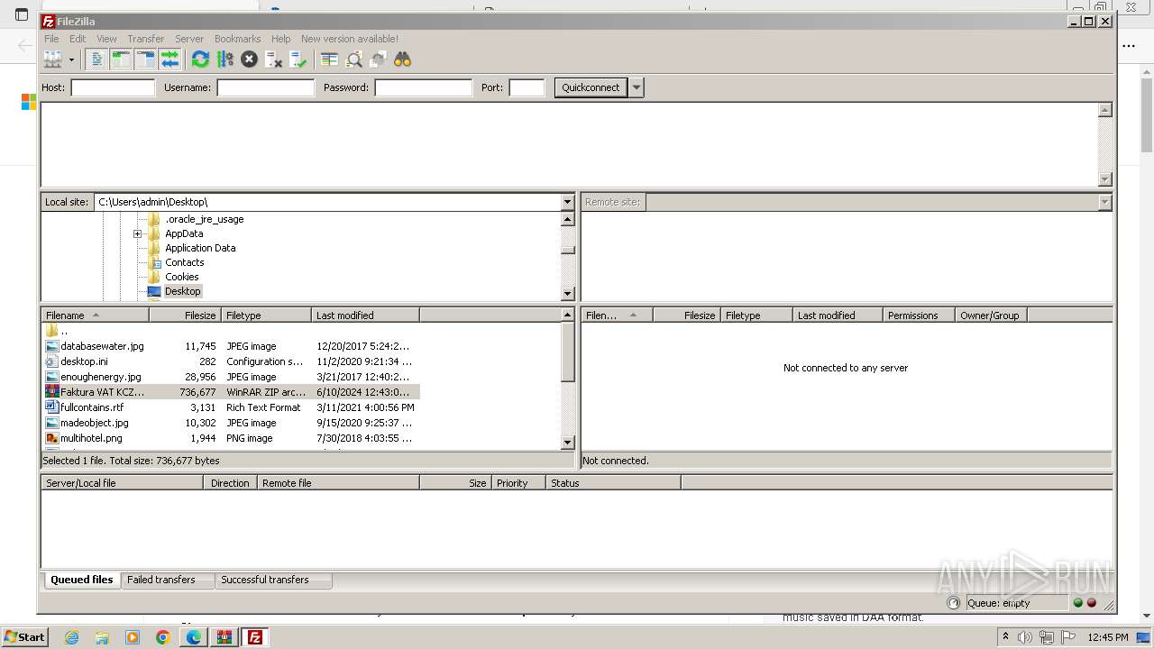Viewport: 1154px width, 649px height.
Task: Disconnect from the currently visible server
Action: pyautogui.click(x=273, y=59)
